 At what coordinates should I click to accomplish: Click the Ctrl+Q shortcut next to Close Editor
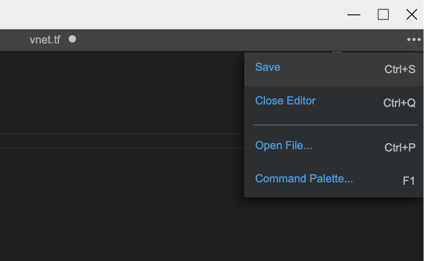[399, 103]
